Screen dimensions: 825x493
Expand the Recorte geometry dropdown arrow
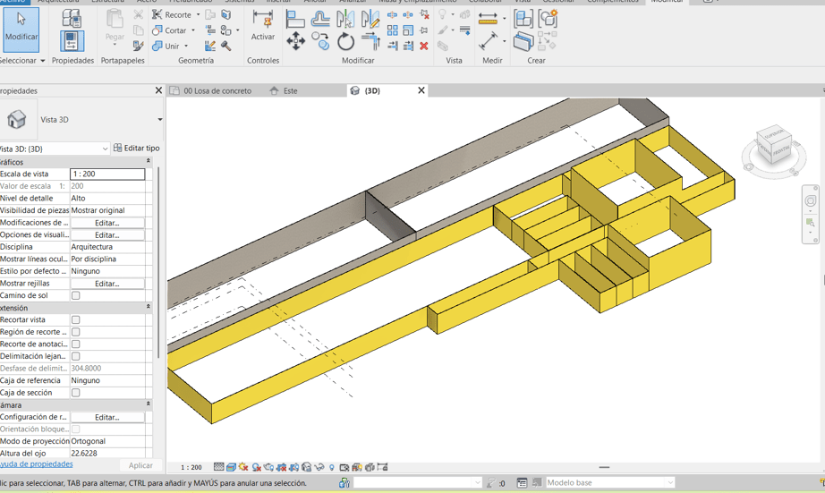pos(198,15)
